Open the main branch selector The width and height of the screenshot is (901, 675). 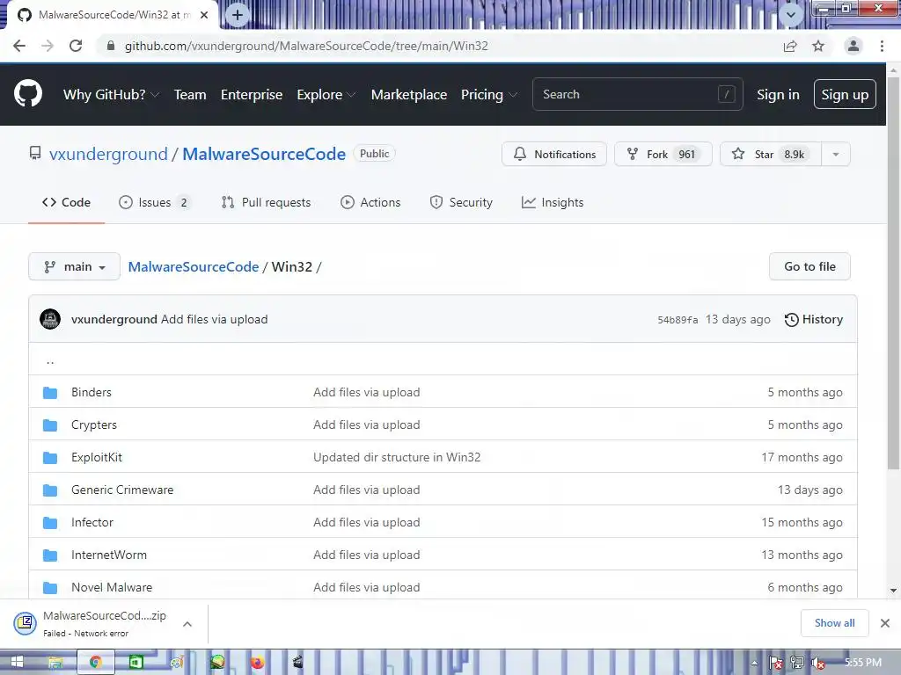point(74,266)
